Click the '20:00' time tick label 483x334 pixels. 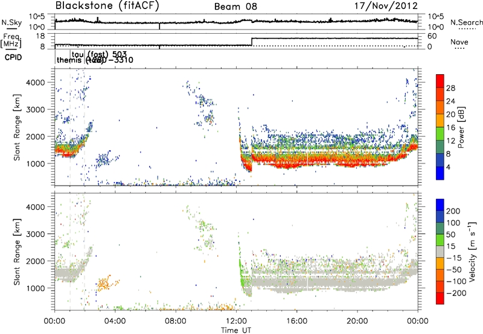click(x=357, y=321)
